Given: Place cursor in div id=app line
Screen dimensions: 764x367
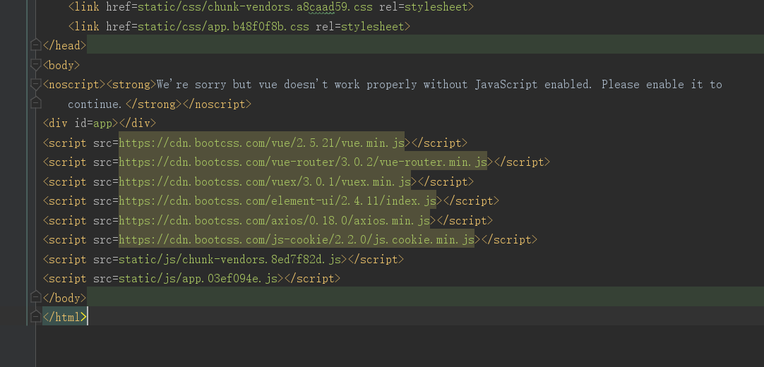Looking at the screenshot, I should 100,123.
